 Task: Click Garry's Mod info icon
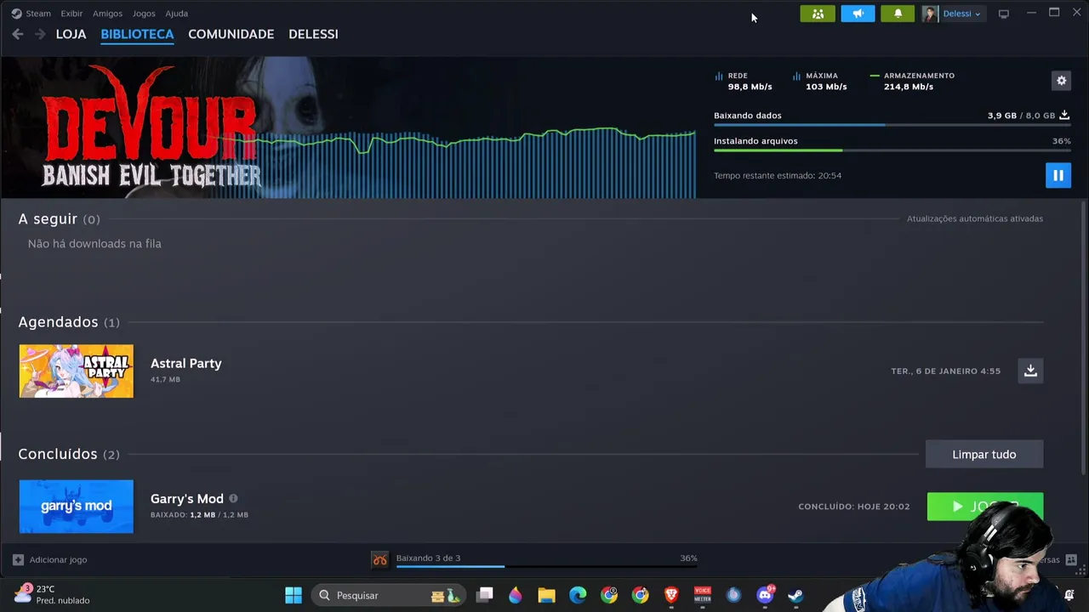point(233,499)
